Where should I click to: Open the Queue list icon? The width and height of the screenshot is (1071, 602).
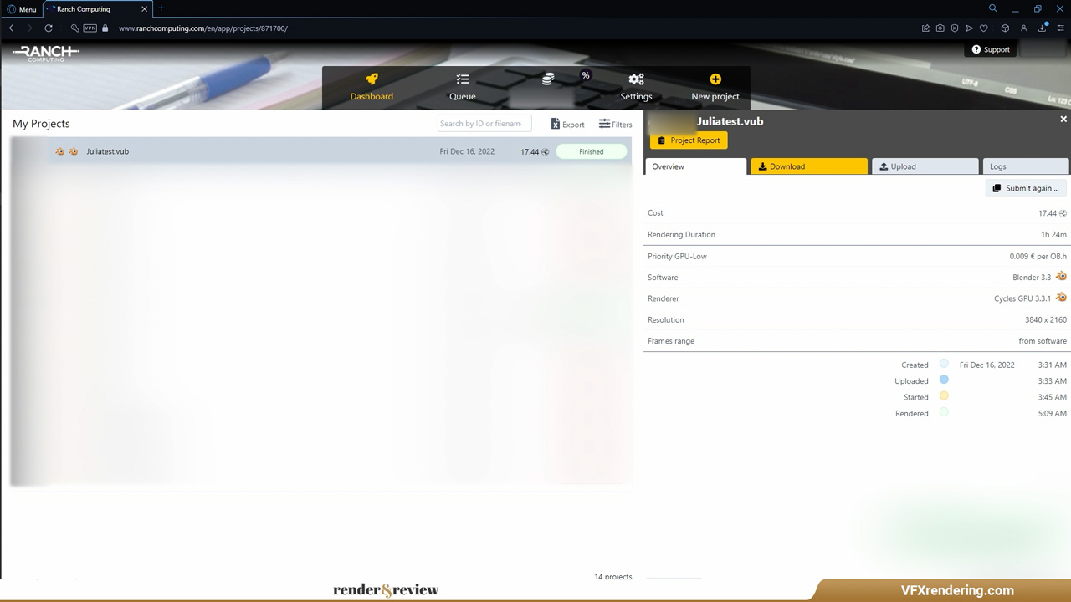click(462, 79)
